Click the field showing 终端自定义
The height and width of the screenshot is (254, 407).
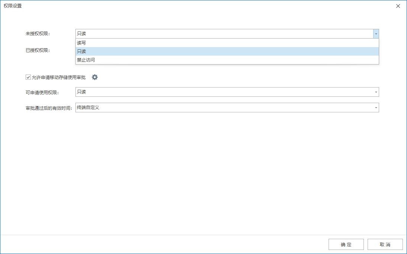tap(224, 108)
